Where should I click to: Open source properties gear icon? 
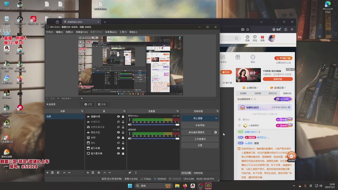[99, 173]
